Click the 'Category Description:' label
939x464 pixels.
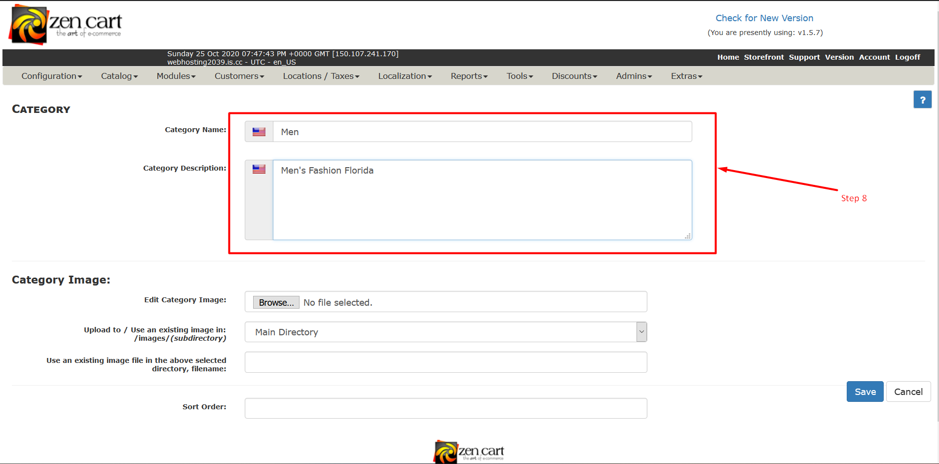click(x=185, y=168)
